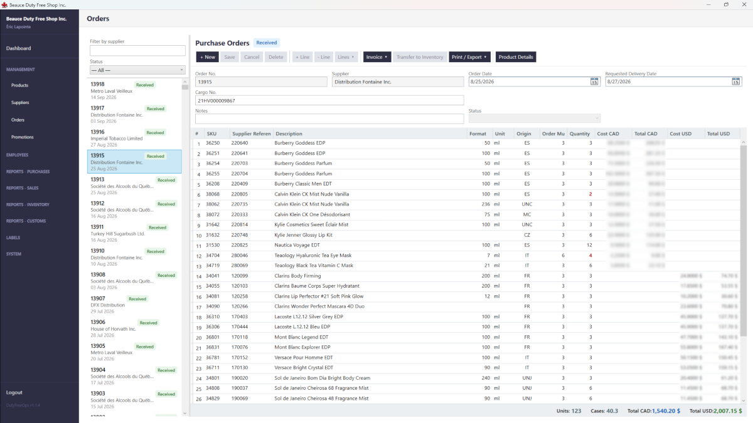The image size is (753, 423).
Task: Open the Status filter dropdown above the order list
Action: click(137, 70)
